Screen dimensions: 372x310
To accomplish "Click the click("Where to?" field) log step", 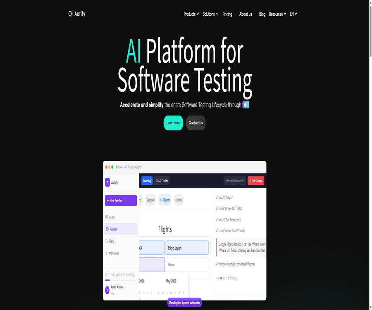I will point(229,208).
